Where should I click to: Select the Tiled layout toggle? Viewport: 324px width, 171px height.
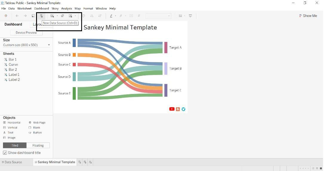pos(15,145)
